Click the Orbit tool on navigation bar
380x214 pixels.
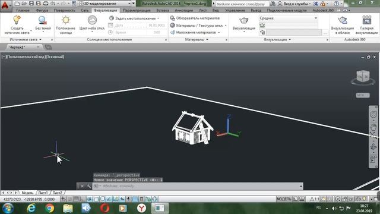[x=373, y=147]
